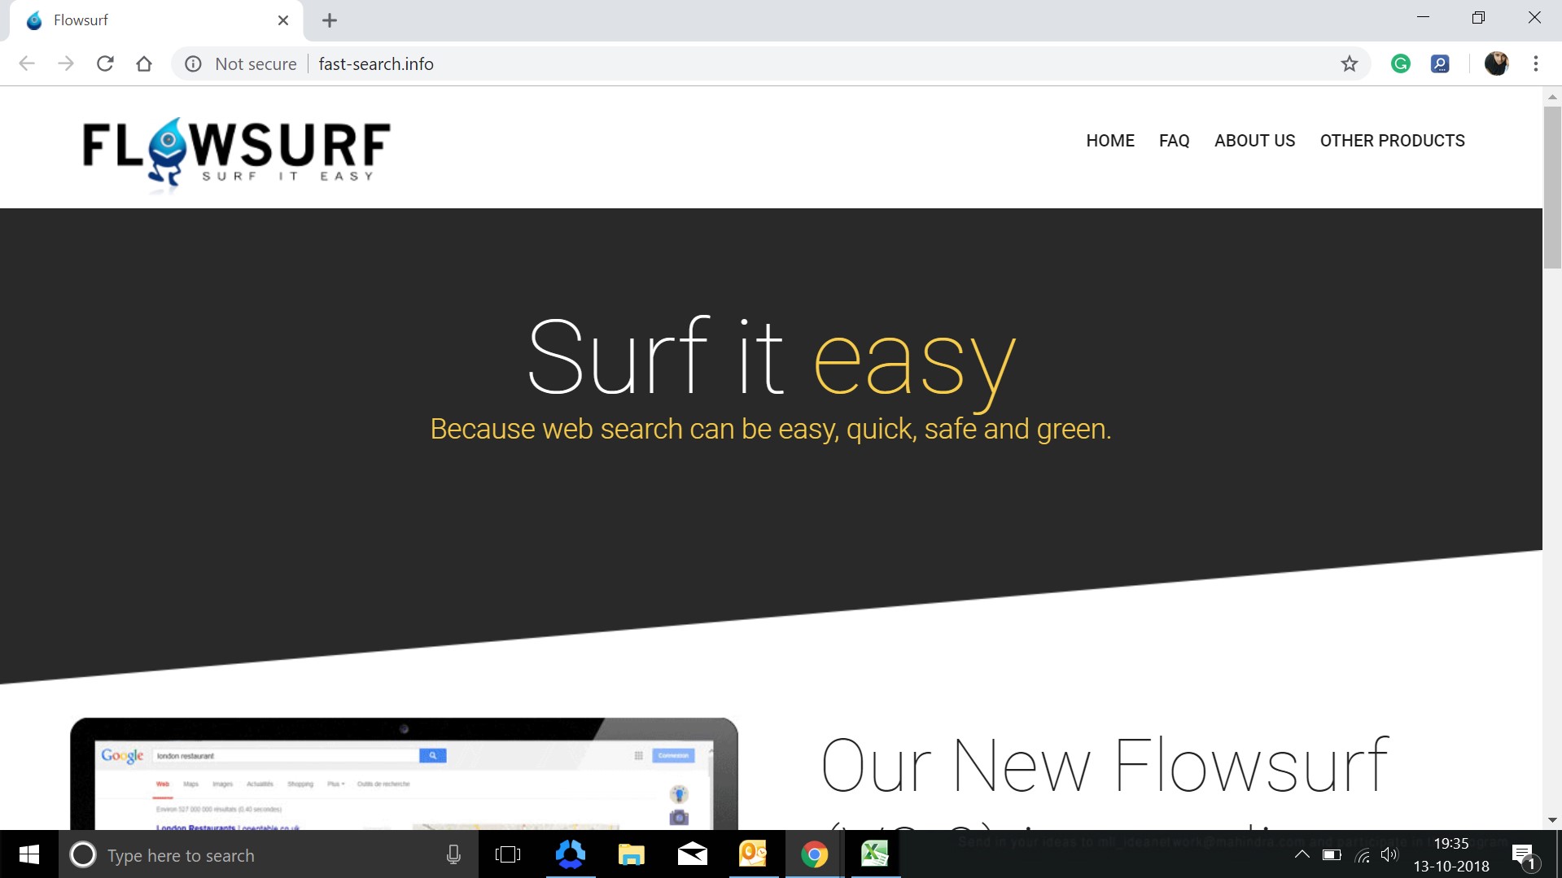The image size is (1562, 878).
Task: Open the Grammarly extension
Action: 1400,63
